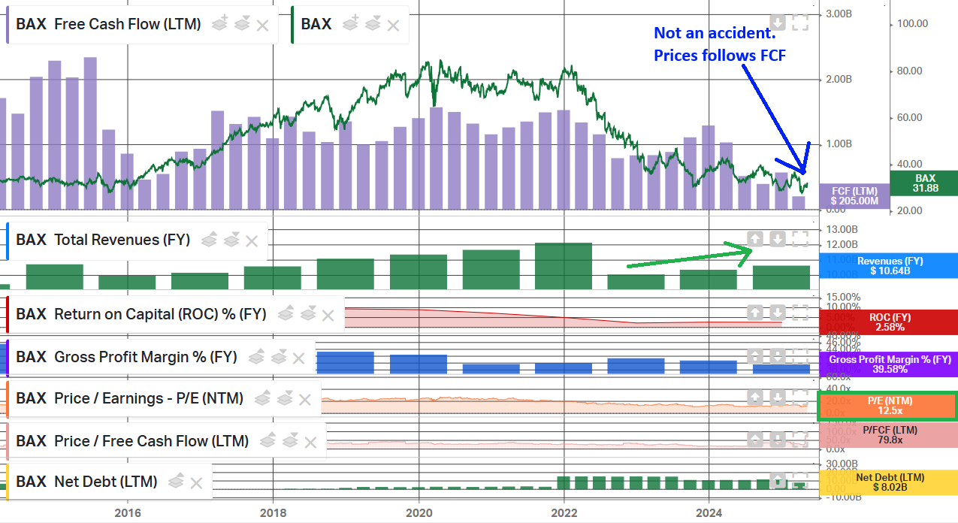Move the P/E (NTM) pane up

coord(756,397)
